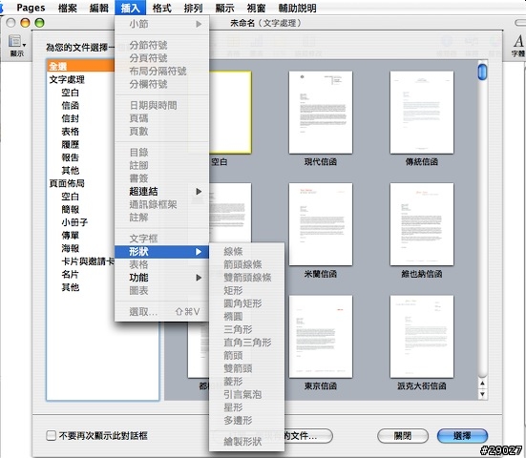Check 不要再次顯示此對話框 checkbox
This screenshot has height=458, width=526.
51,435
